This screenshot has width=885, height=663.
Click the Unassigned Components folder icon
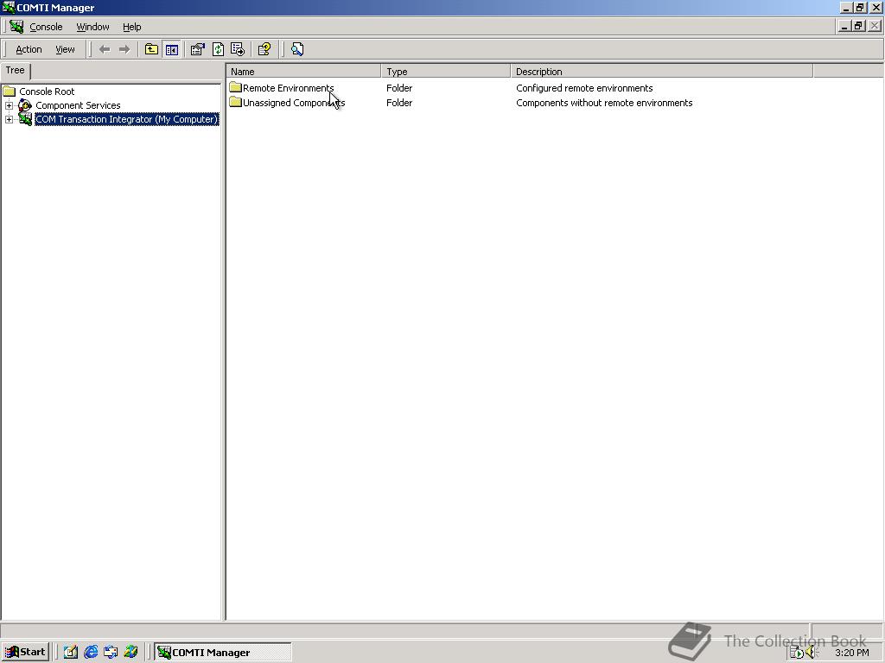235,102
